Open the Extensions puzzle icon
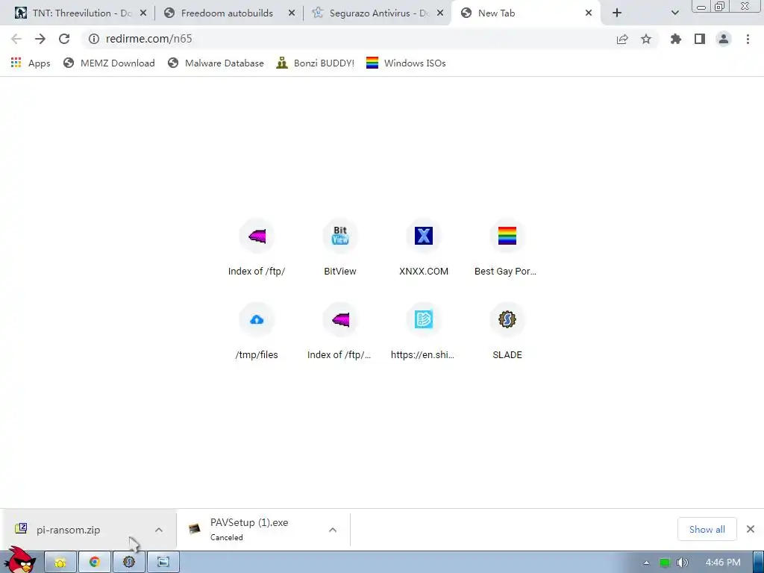Viewport: 764px width, 573px height. click(676, 39)
